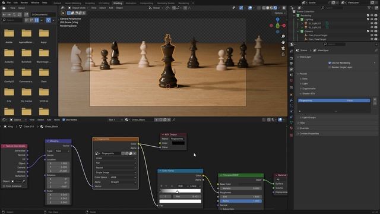Expand the Cryptomatte passes section
The height and width of the screenshot is (214, 380).
[309, 89]
